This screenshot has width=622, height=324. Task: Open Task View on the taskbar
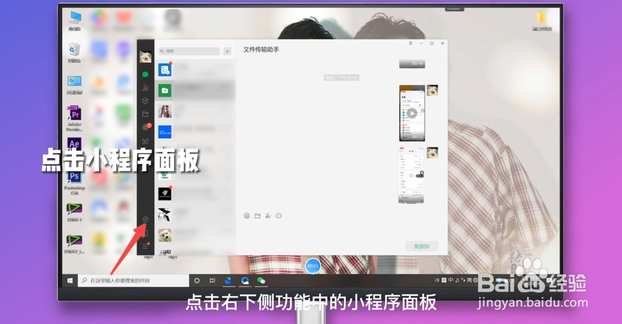212,280
